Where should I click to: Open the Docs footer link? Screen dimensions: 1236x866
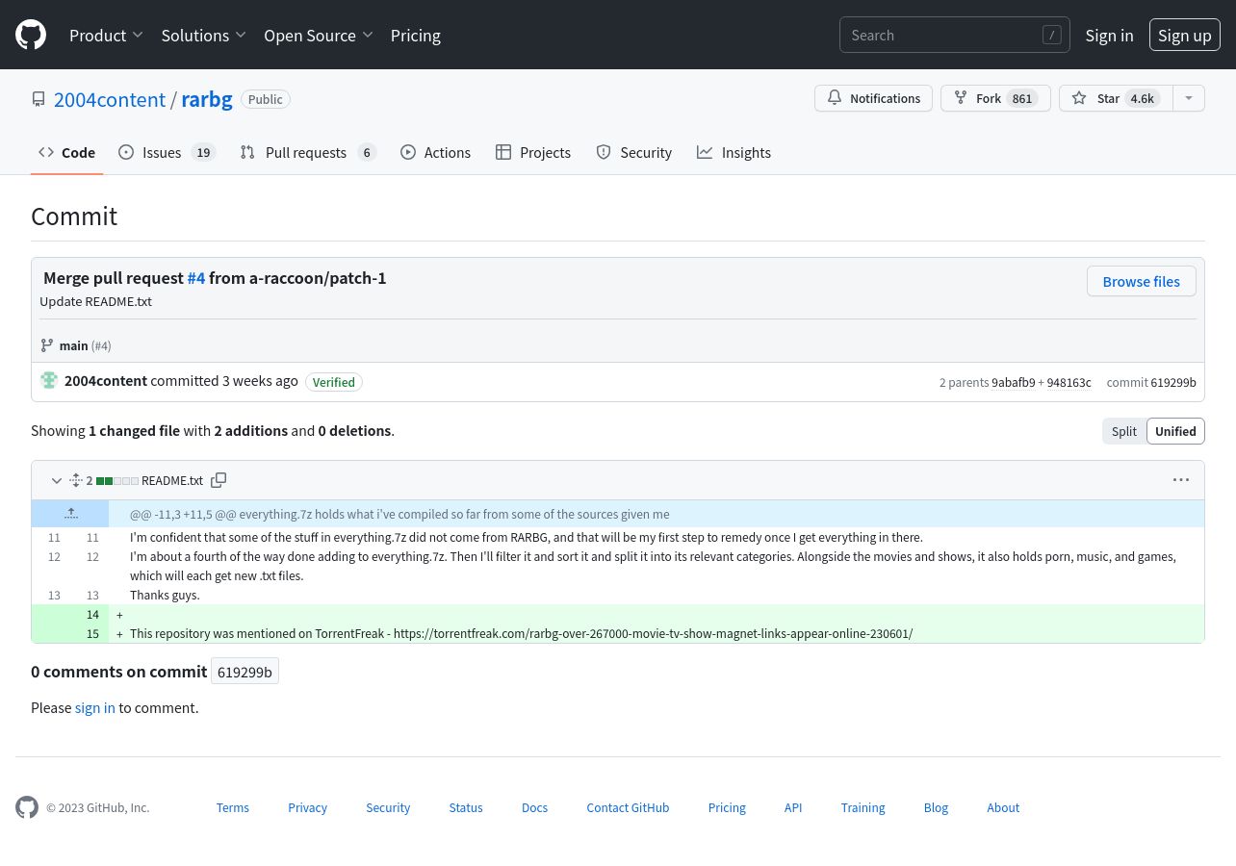coord(534,807)
